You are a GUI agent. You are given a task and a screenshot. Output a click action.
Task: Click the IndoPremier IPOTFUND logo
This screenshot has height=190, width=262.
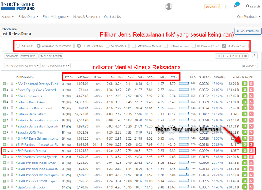(x=18, y=6)
